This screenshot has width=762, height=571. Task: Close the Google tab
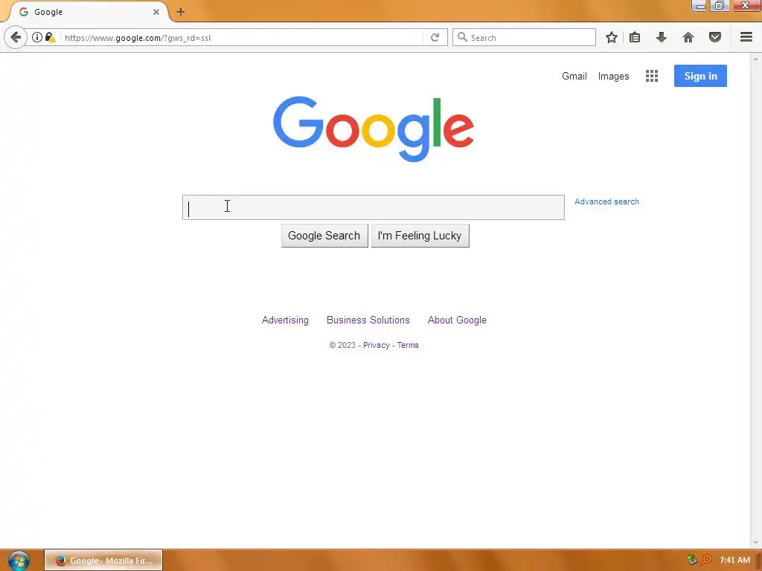(x=156, y=12)
